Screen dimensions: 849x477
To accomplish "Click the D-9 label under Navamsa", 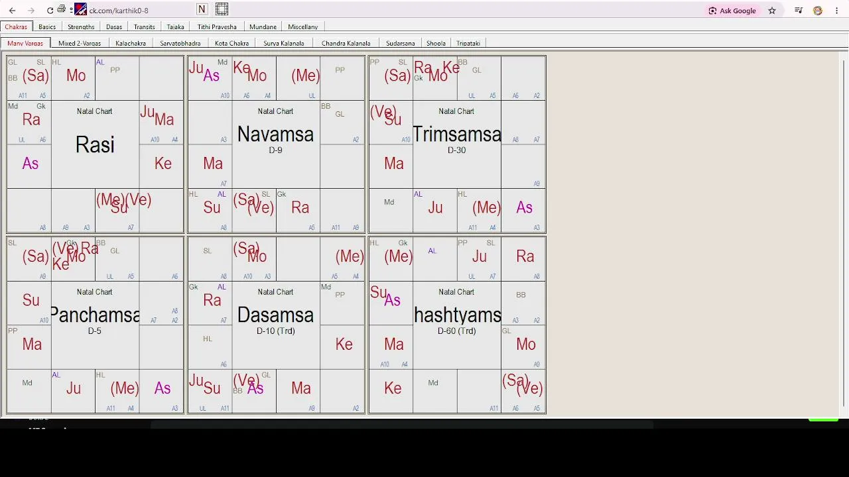I will pos(275,150).
